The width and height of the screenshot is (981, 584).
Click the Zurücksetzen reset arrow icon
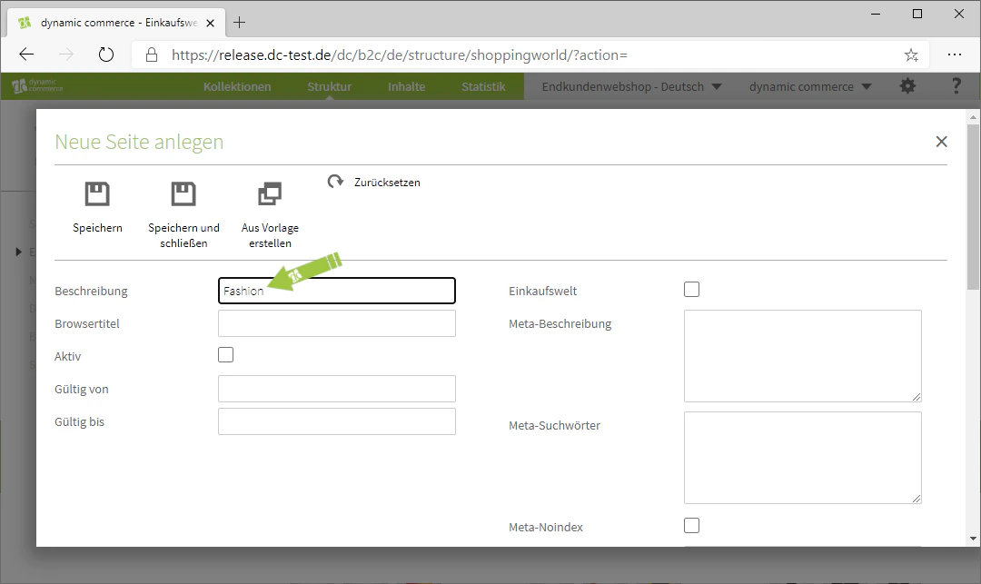click(x=335, y=182)
